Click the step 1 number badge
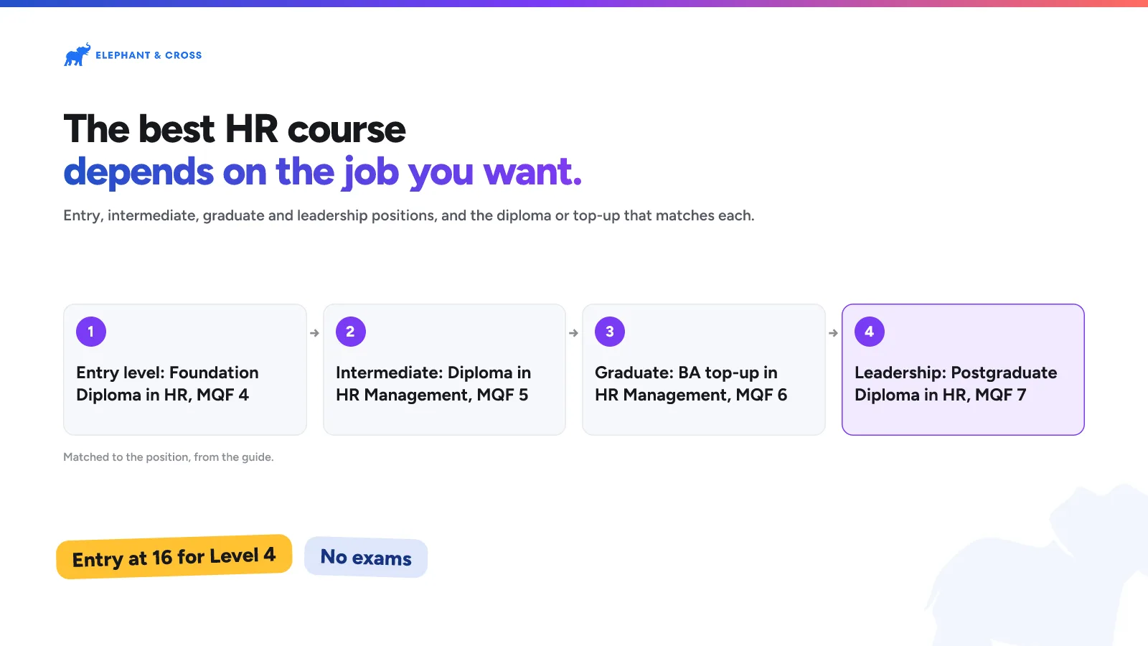 pyautogui.click(x=91, y=332)
